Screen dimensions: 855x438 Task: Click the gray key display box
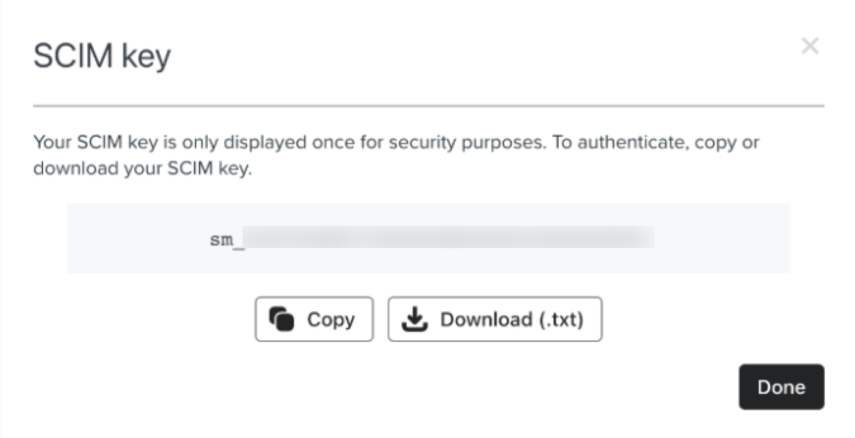click(428, 238)
